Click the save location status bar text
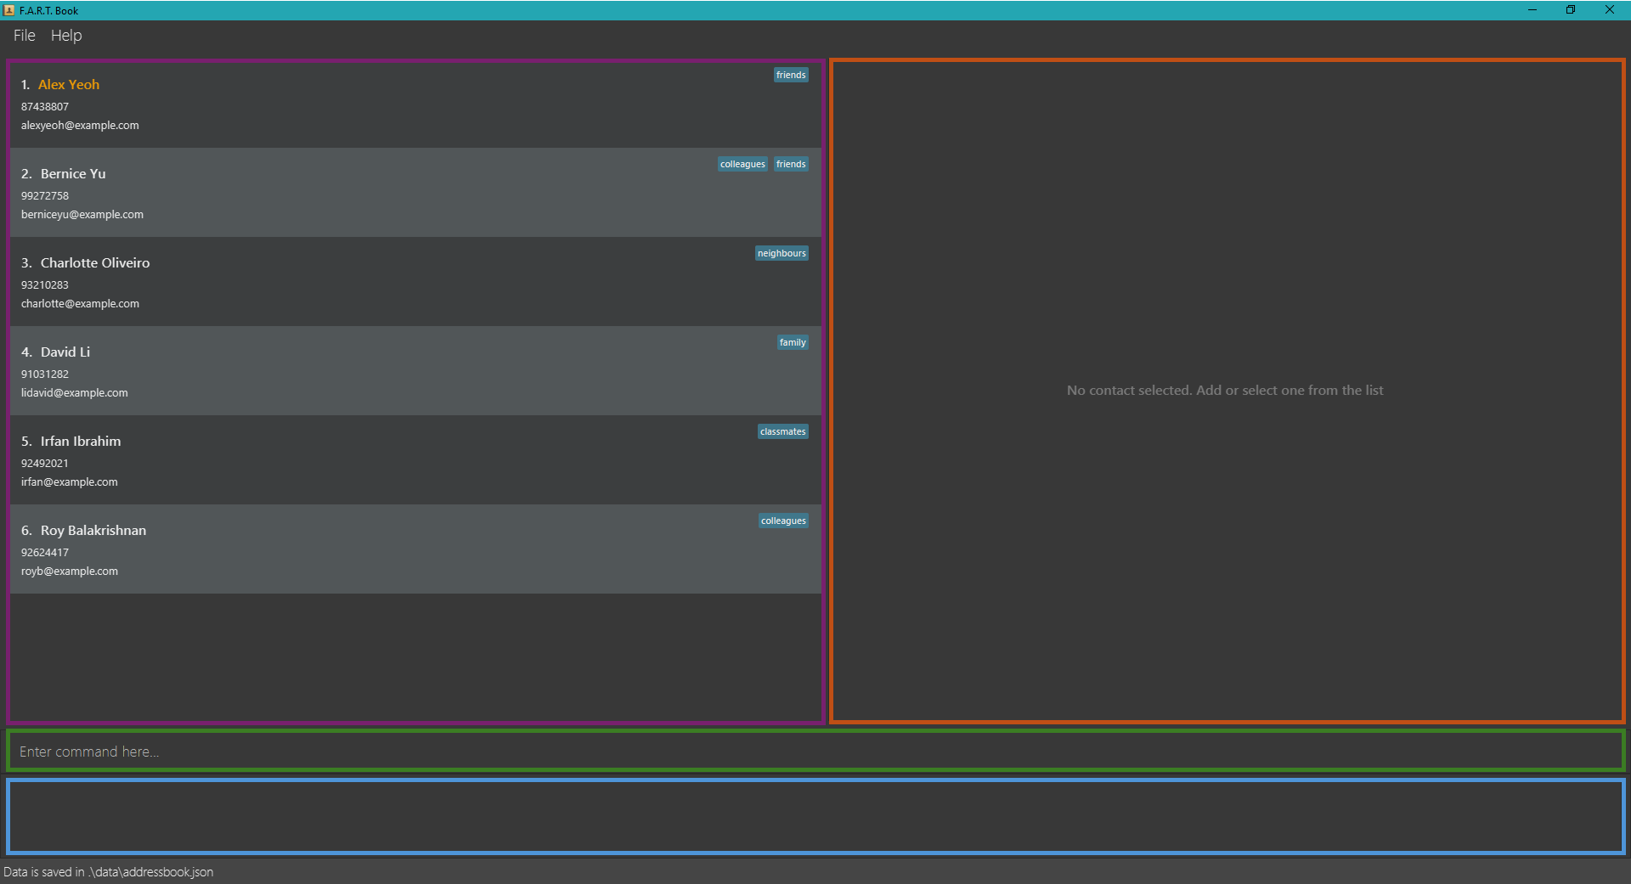Viewport: 1631px width, 884px height. (109, 872)
